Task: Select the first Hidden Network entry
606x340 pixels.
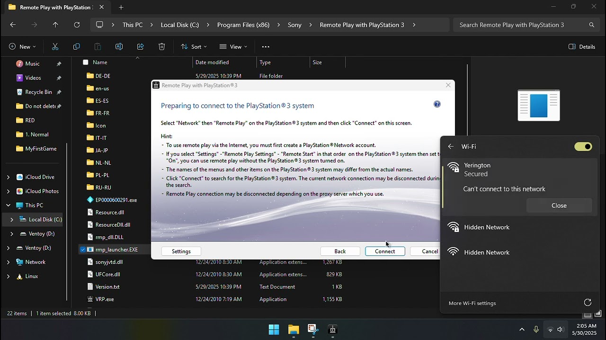Action: [x=520, y=227]
